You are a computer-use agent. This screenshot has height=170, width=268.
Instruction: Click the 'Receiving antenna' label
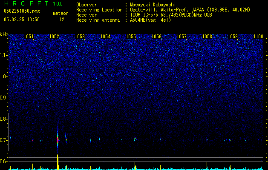(x=98, y=20)
